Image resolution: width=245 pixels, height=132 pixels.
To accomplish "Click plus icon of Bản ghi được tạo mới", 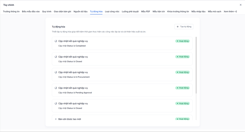I will pyautogui.click(x=56, y=119).
